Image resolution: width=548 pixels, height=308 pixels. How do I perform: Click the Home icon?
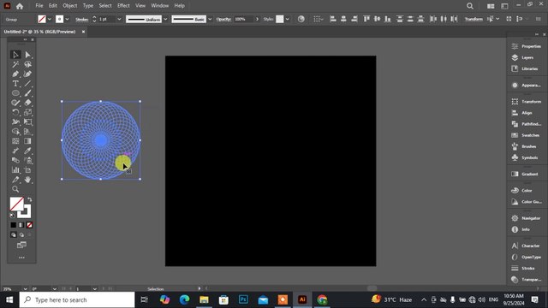[20, 6]
